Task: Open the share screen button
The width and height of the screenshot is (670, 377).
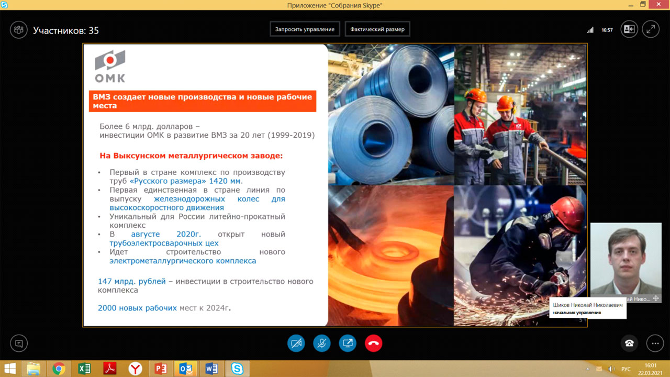Action: click(x=348, y=343)
